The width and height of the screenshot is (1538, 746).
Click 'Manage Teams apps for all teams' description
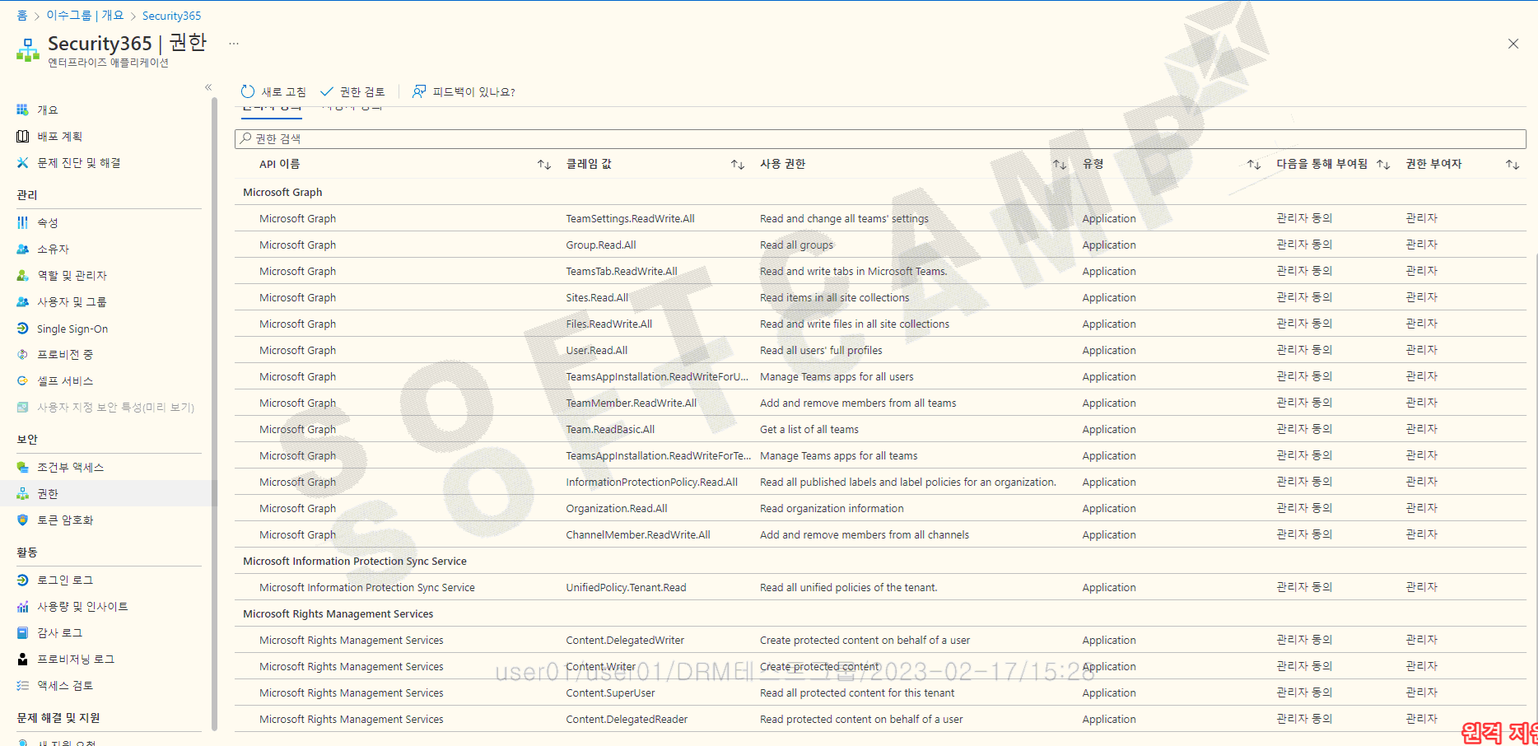838,455
